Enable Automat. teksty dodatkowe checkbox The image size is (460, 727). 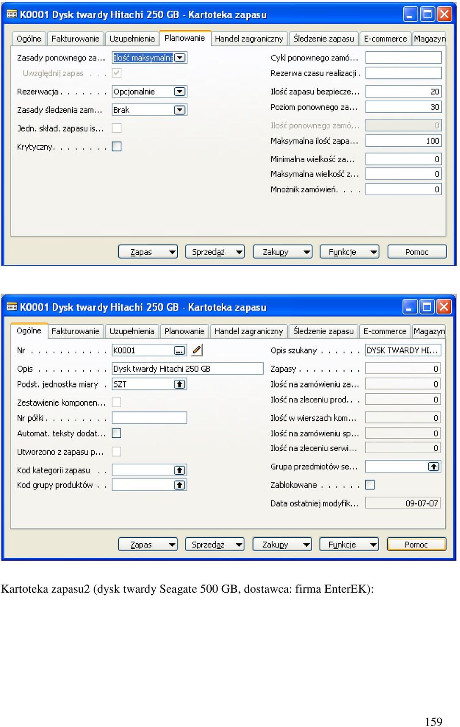pos(116,433)
